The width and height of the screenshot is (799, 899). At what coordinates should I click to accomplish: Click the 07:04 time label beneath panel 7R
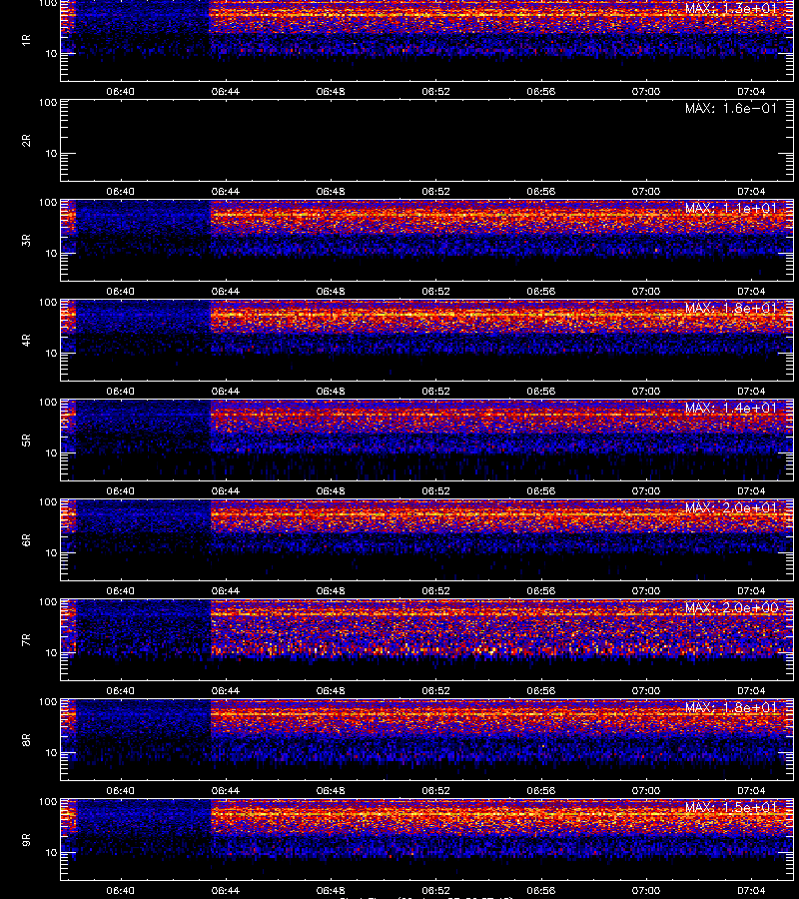(751, 691)
